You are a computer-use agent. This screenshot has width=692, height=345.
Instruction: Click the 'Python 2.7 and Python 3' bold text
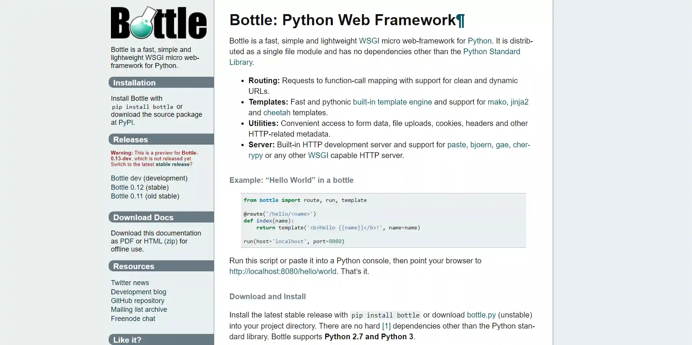[x=369, y=337]
